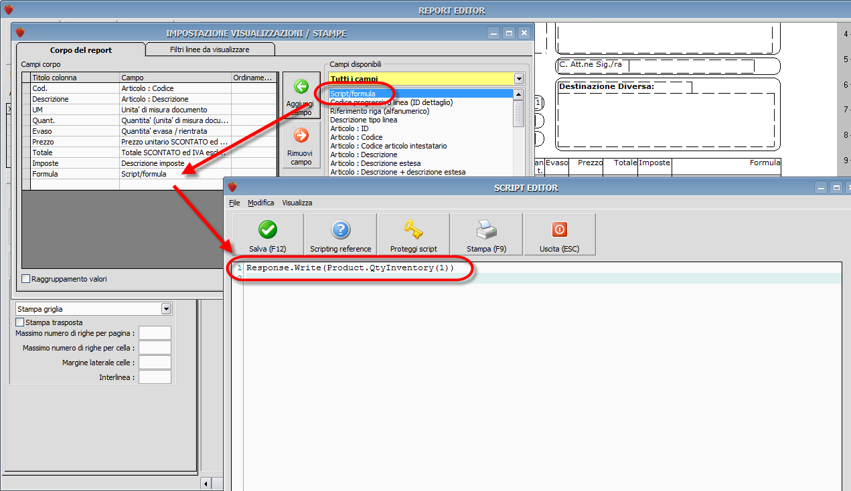Toggle the Raggruppamento valori checkbox

point(26,279)
